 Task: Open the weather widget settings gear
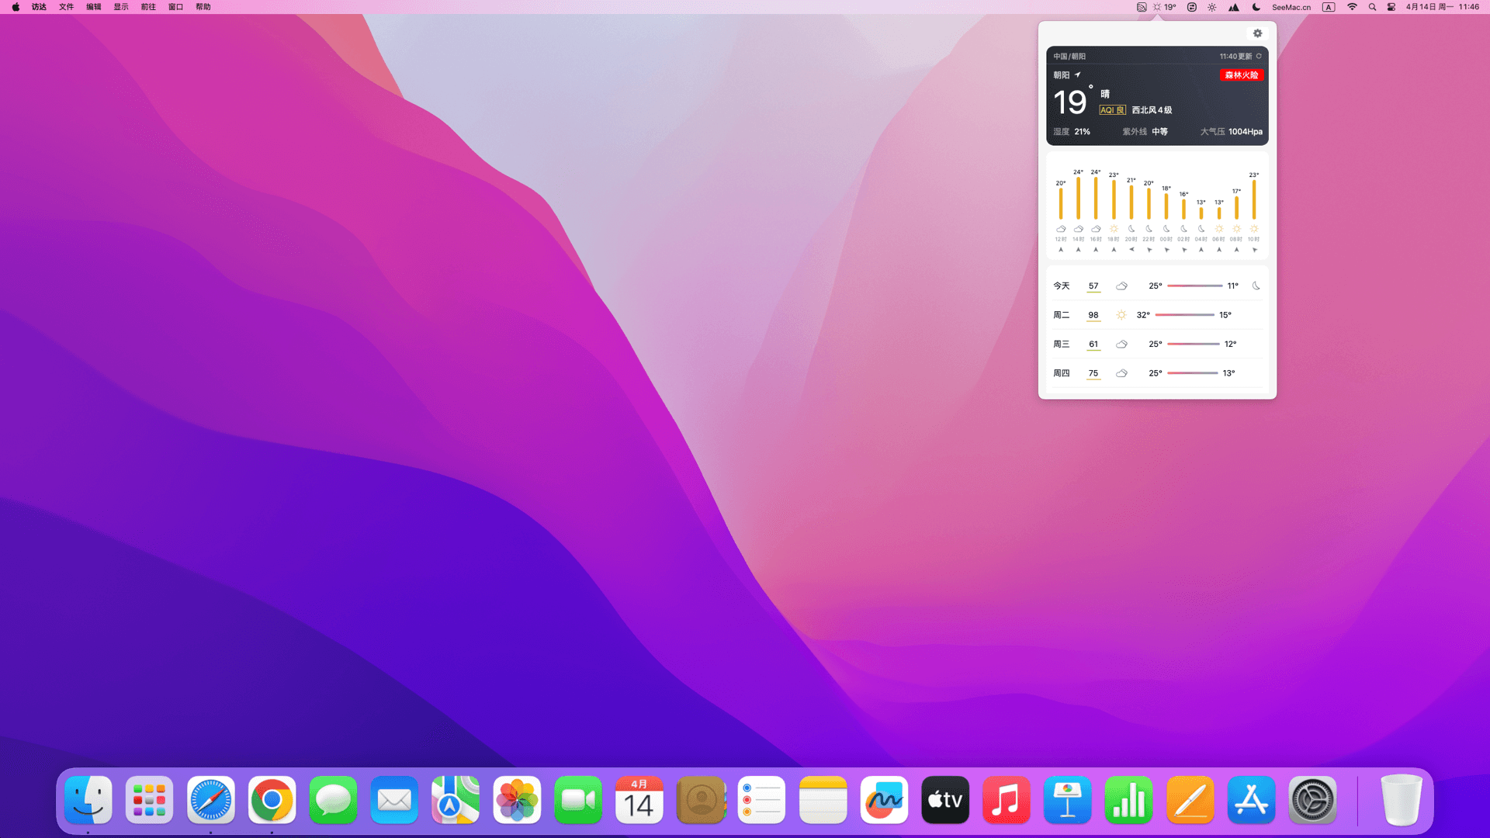(1257, 33)
